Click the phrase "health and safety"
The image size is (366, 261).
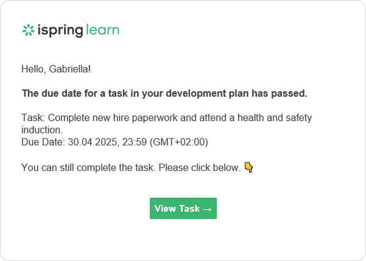coord(275,117)
